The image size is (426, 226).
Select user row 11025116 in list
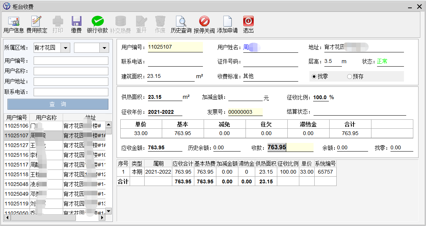16,155
